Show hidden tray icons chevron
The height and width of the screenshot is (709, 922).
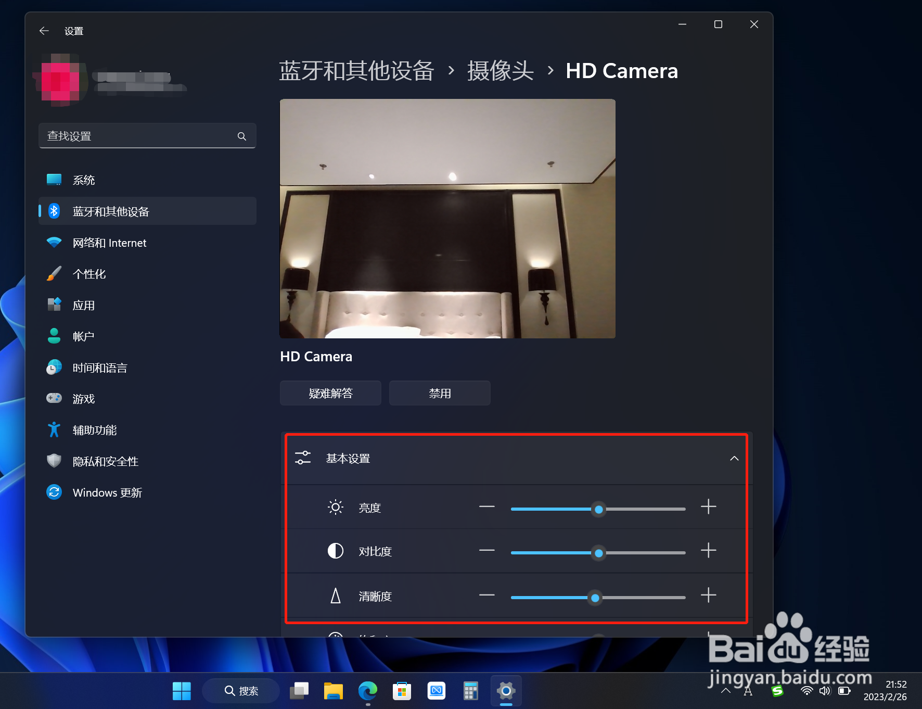pyautogui.click(x=726, y=691)
